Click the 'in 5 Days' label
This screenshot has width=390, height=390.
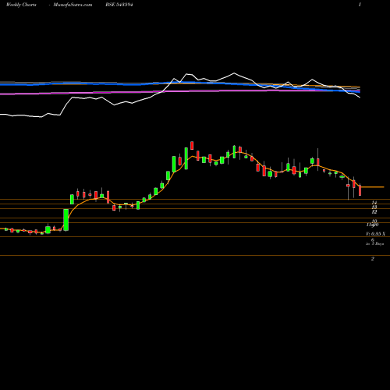(x=374, y=244)
